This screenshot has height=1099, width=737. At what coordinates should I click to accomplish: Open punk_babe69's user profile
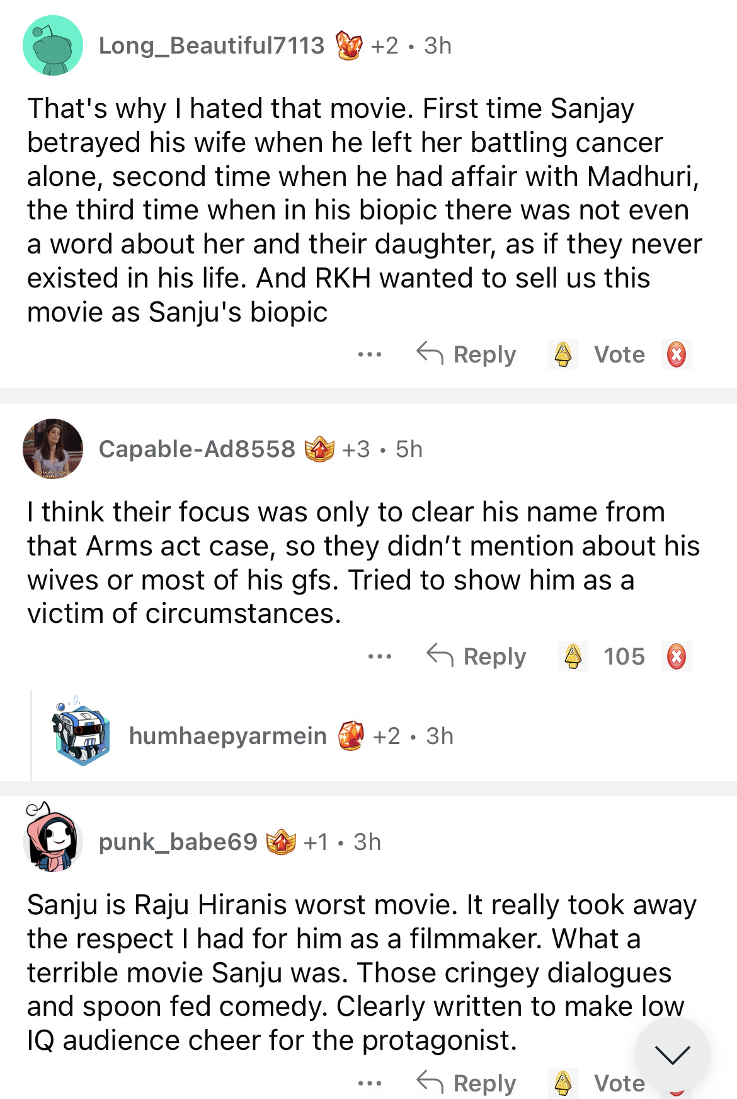pos(178,842)
